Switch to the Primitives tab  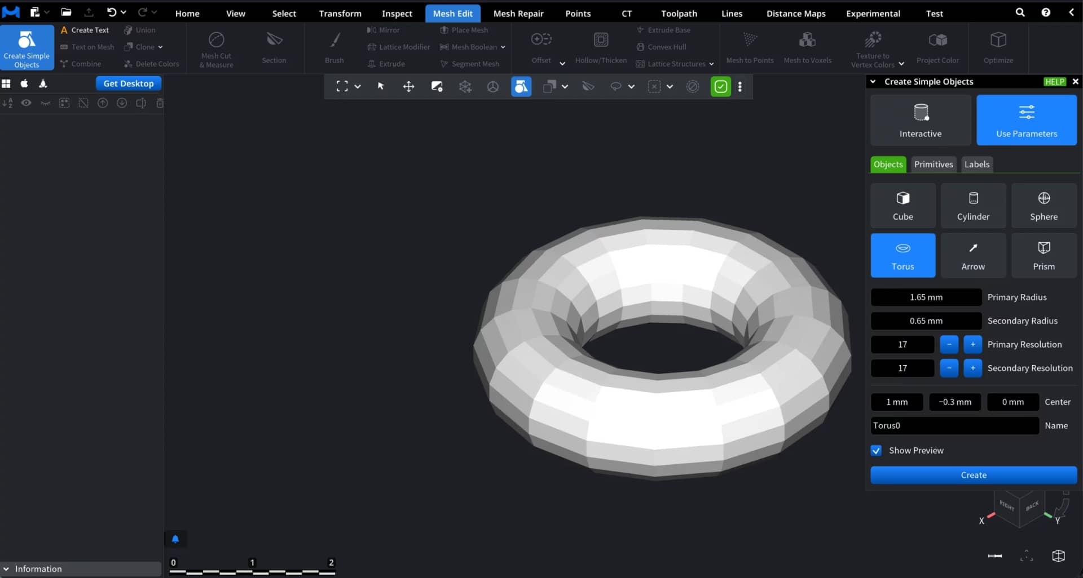(x=934, y=164)
